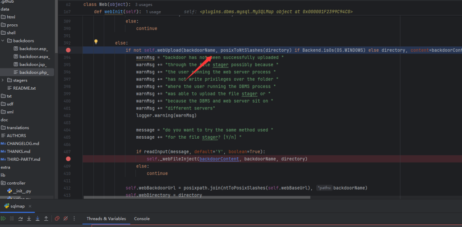Click the Step Over debug icon
462x227 pixels.
(21, 218)
